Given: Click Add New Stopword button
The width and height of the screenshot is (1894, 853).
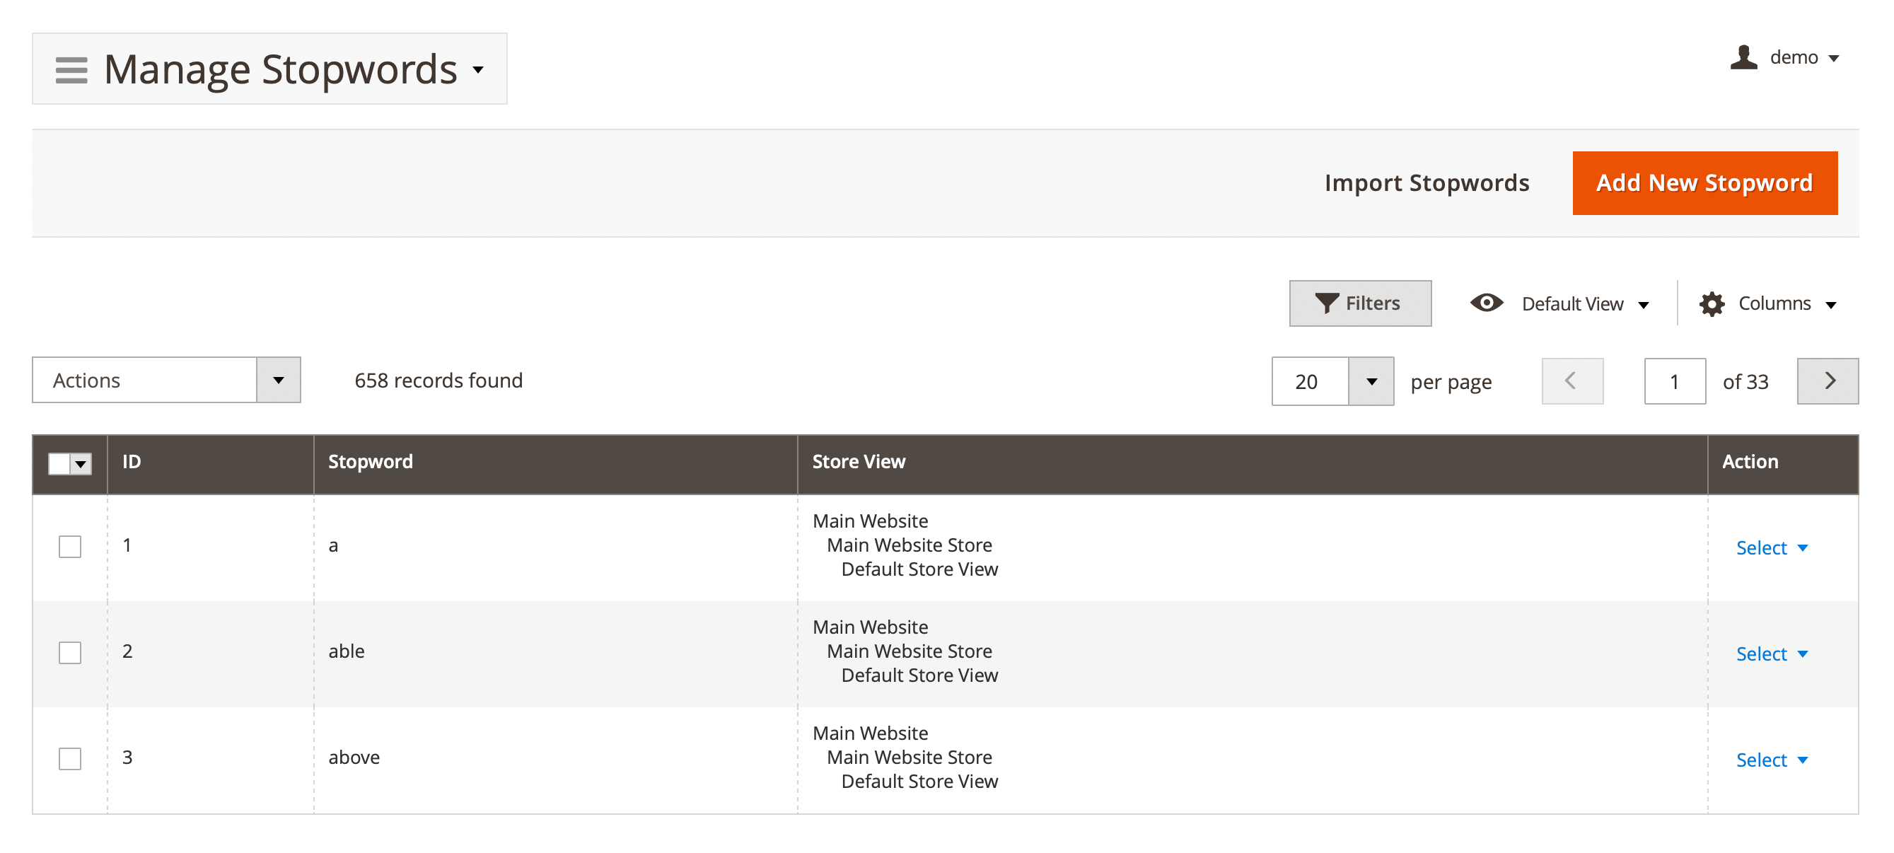Looking at the screenshot, I should click(x=1704, y=183).
